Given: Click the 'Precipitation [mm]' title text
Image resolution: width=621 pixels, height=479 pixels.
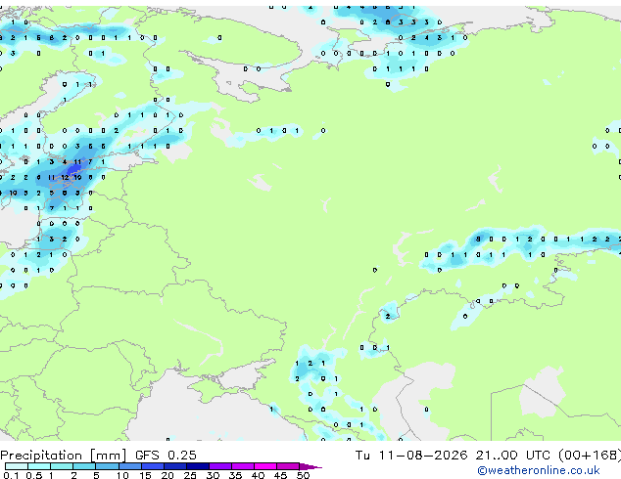Looking at the screenshot, I should tap(64, 456).
